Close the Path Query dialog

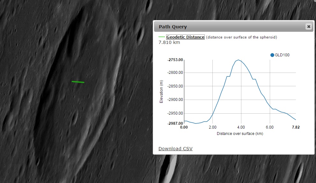(x=308, y=27)
